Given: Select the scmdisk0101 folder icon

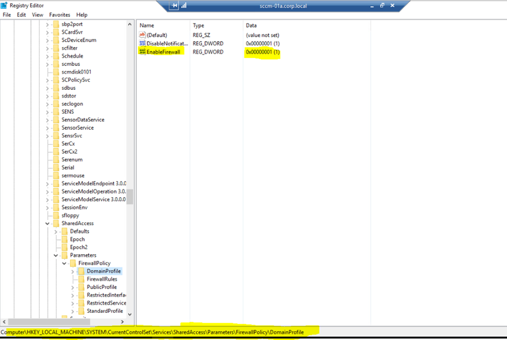Looking at the screenshot, I should pyautogui.click(x=57, y=72).
